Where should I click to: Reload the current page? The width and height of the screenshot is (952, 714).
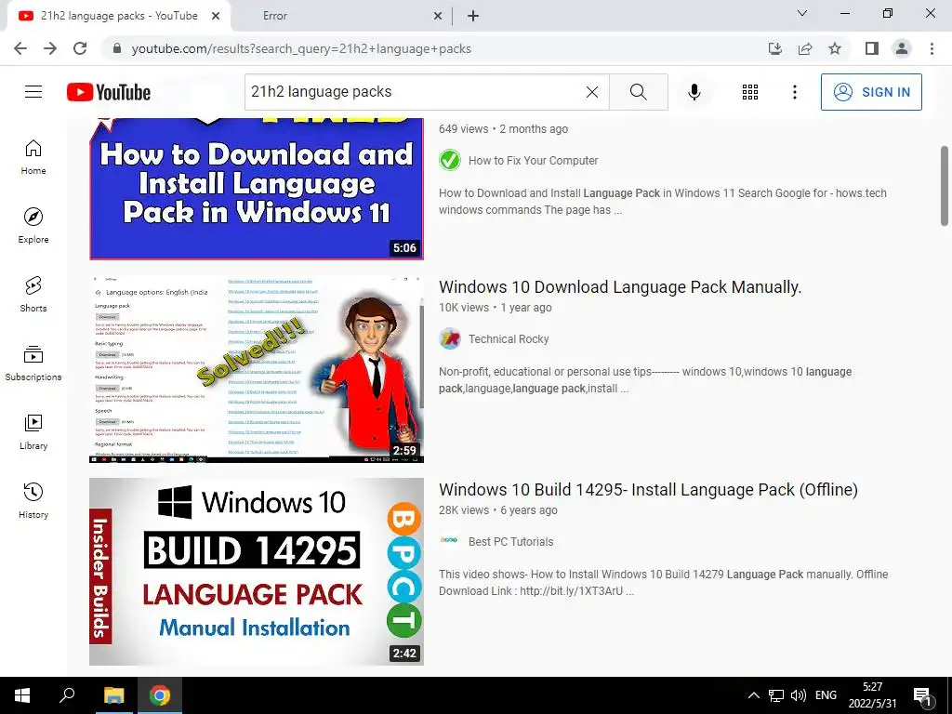pos(80,48)
